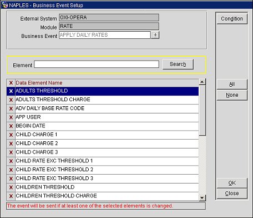The image size is (253, 218).
Task: Click the scrollbar down arrow
Action: pyautogui.click(x=202, y=198)
